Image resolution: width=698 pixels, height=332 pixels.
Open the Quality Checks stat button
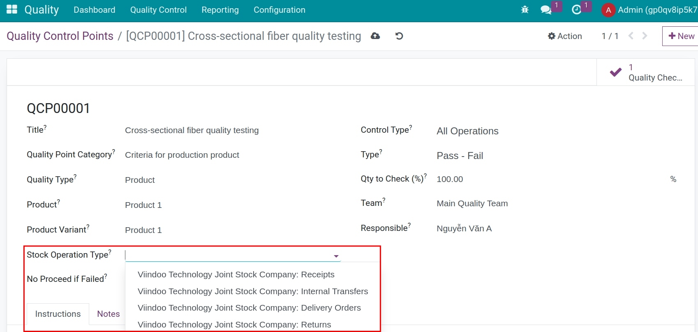click(x=646, y=72)
